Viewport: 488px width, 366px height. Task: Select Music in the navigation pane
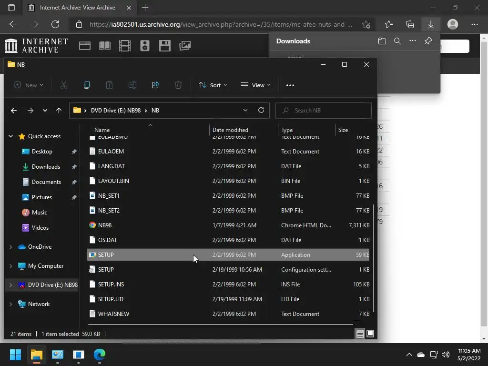[39, 213]
